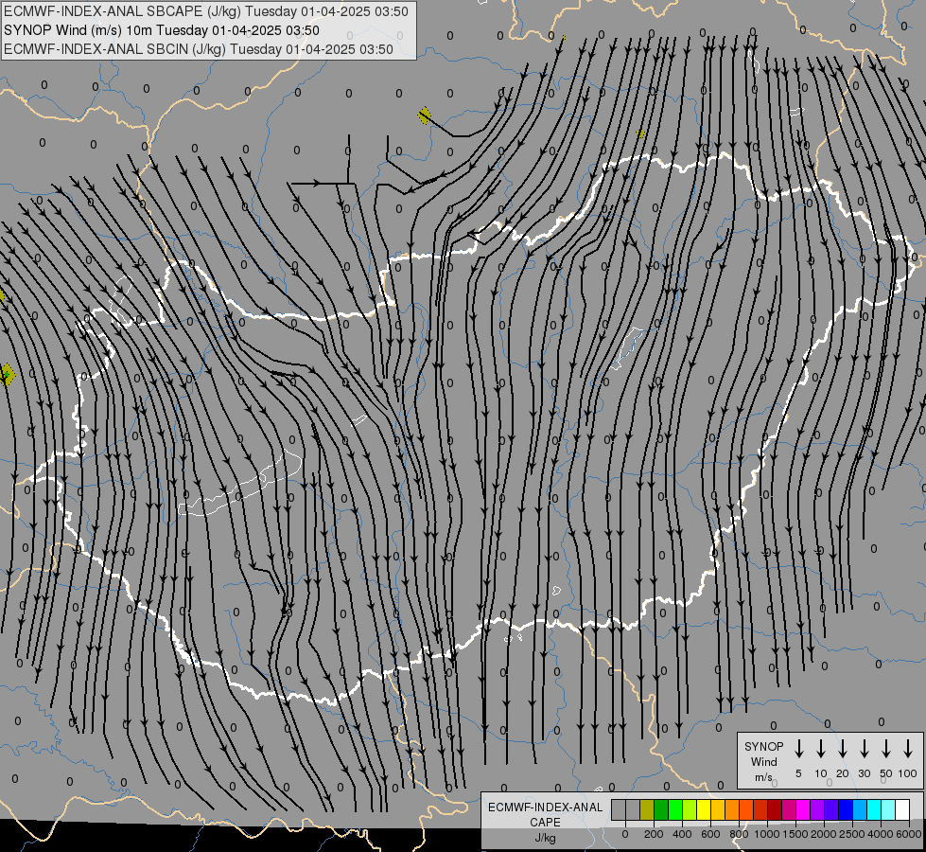
Task: Pick the 800 value on the CAPE scale
Action: [739, 834]
